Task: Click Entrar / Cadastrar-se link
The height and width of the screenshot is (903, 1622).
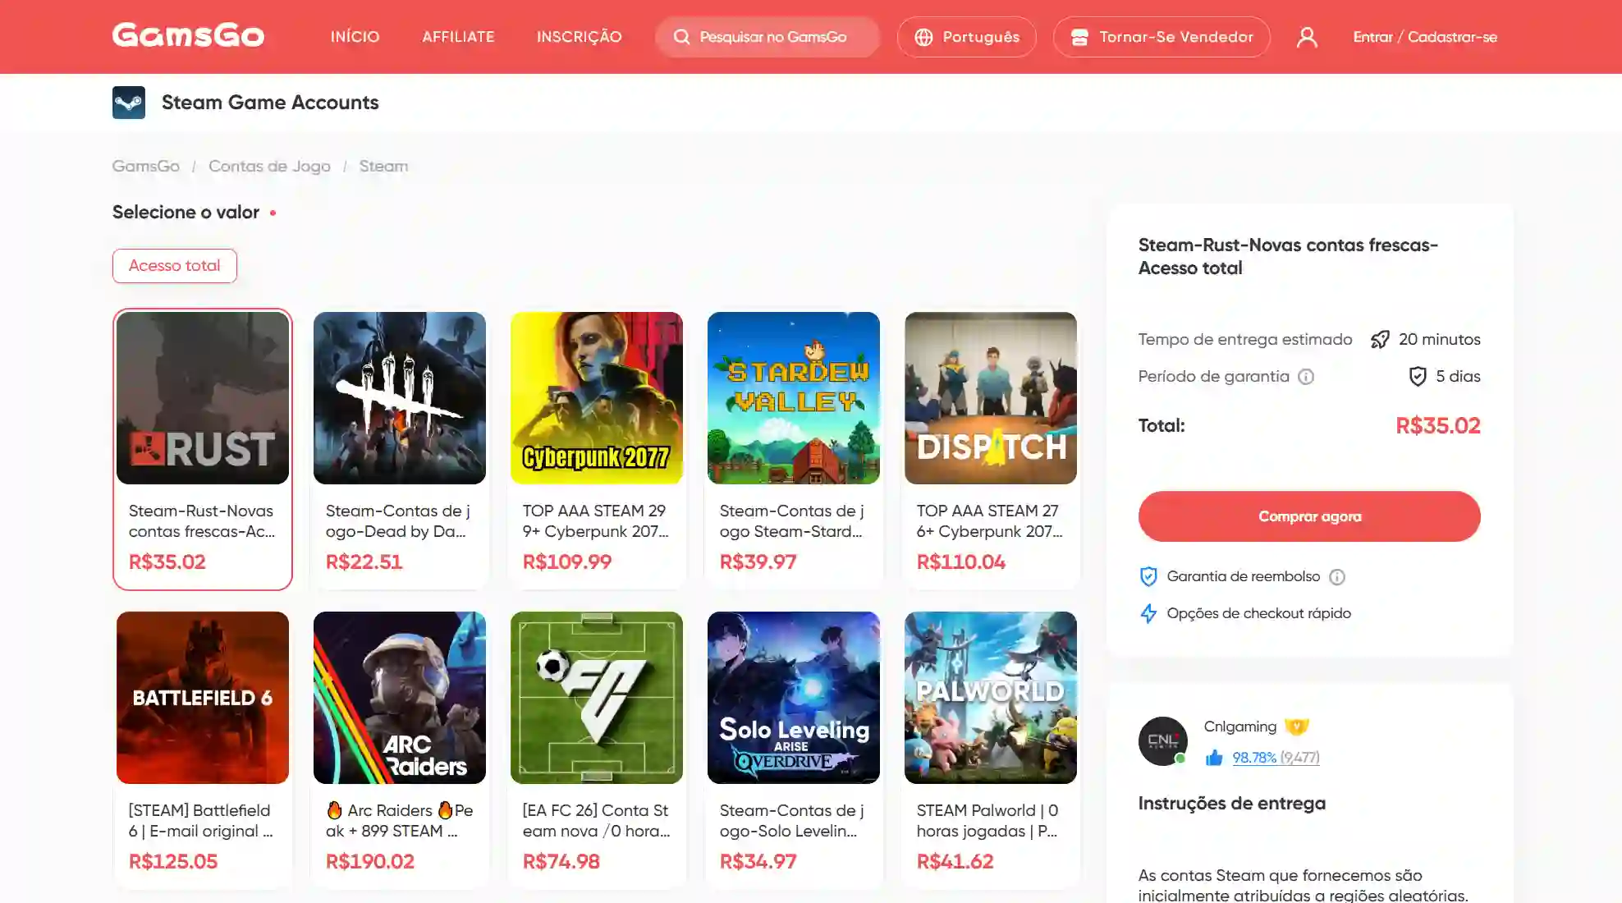Action: pyautogui.click(x=1425, y=37)
